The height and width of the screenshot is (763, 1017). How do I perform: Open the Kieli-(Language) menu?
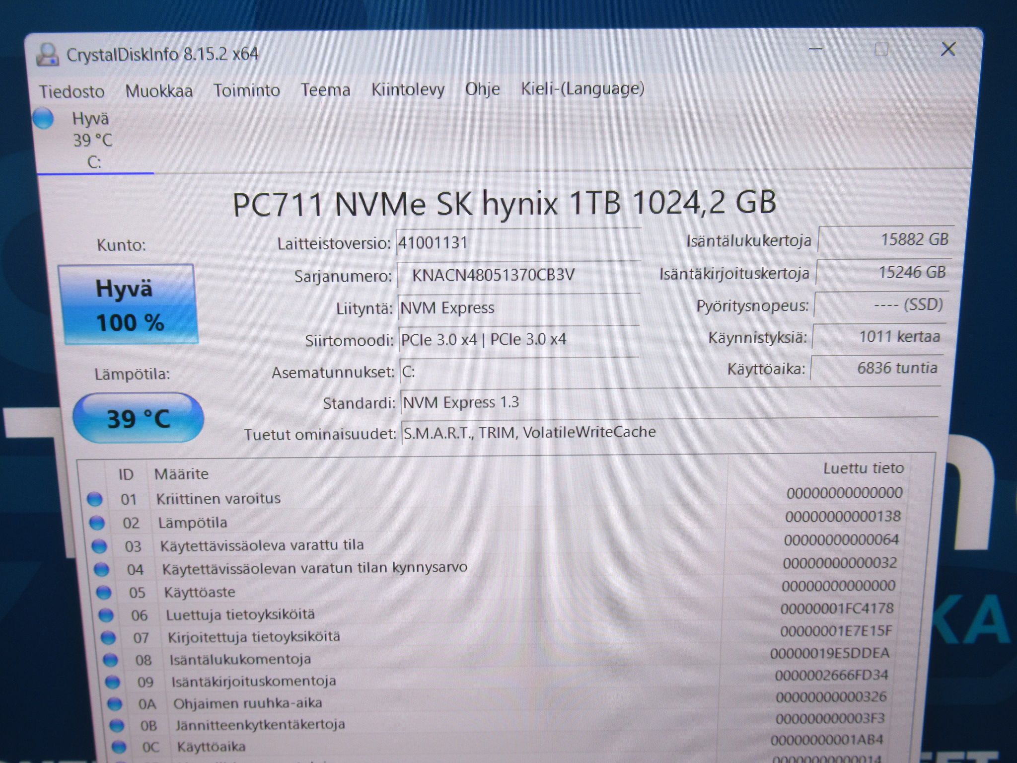[582, 88]
